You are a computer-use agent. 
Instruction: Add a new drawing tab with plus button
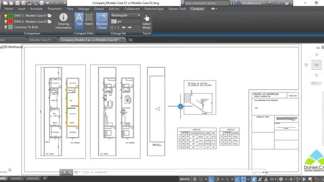pos(131,40)
